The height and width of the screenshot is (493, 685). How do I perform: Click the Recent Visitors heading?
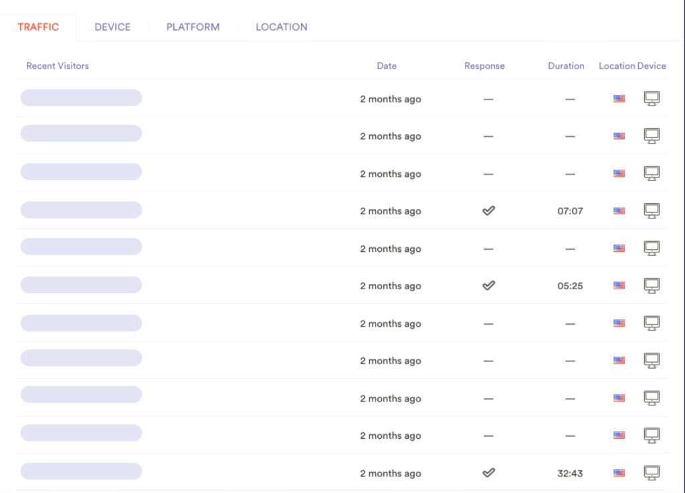[x=57, y=65]
